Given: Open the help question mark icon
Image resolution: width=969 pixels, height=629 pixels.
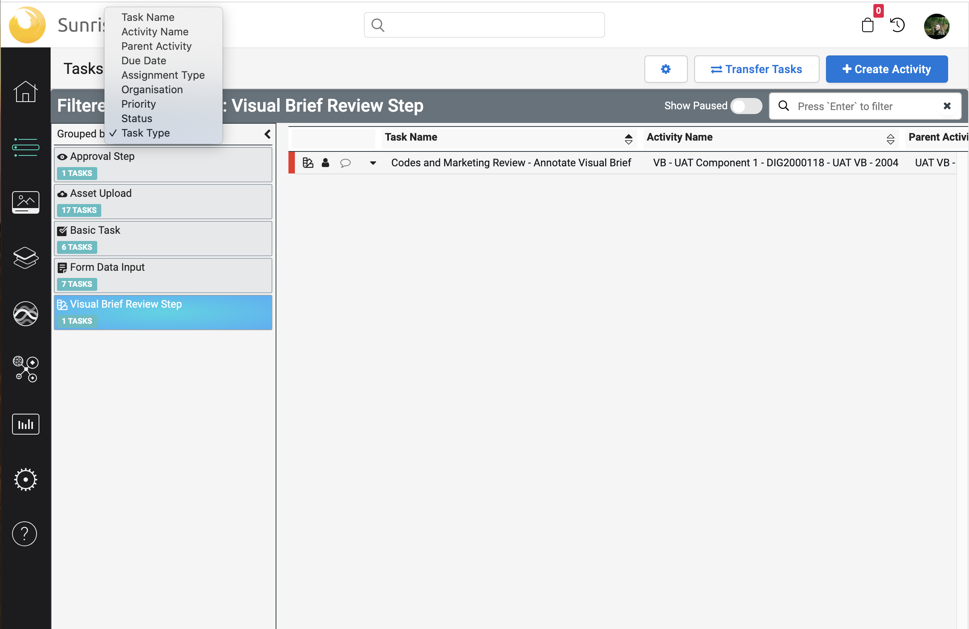Looking at the screenshot, I should tap(25, 533).
